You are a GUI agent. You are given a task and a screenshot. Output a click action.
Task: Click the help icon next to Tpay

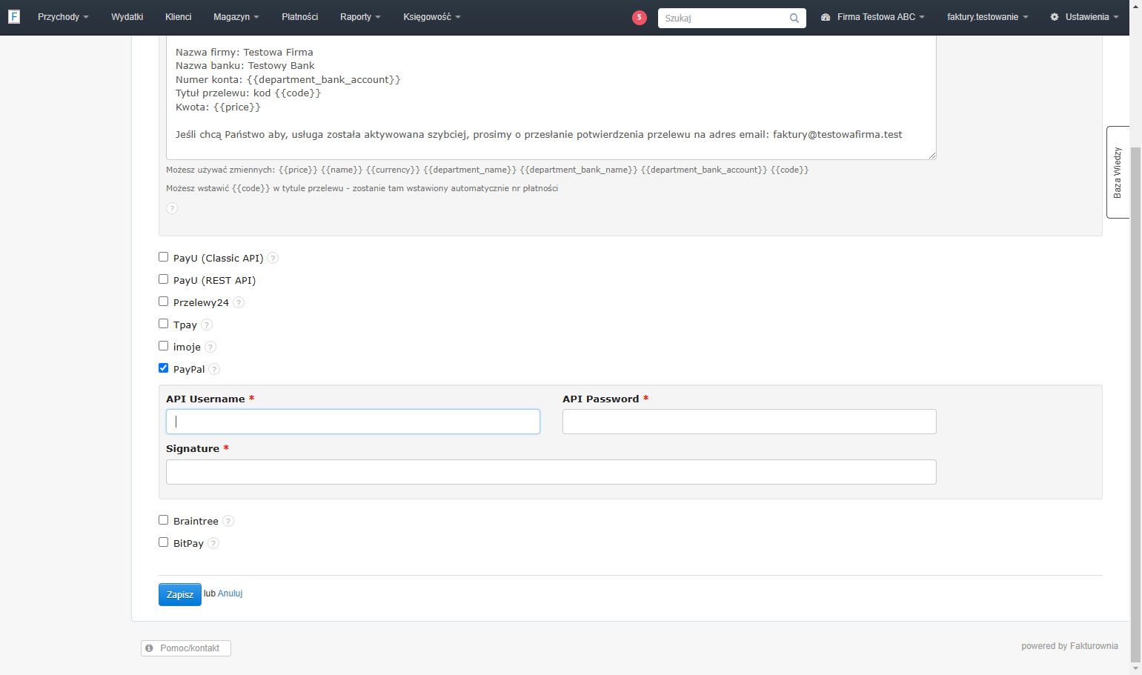pyautogui.click(x=207, y=325)
